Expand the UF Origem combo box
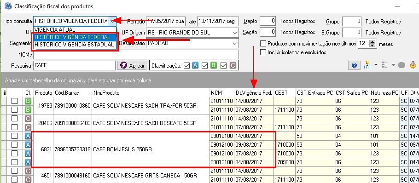The image size is (419, 183). (x=235, y=33)
